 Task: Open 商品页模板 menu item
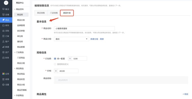22,90
